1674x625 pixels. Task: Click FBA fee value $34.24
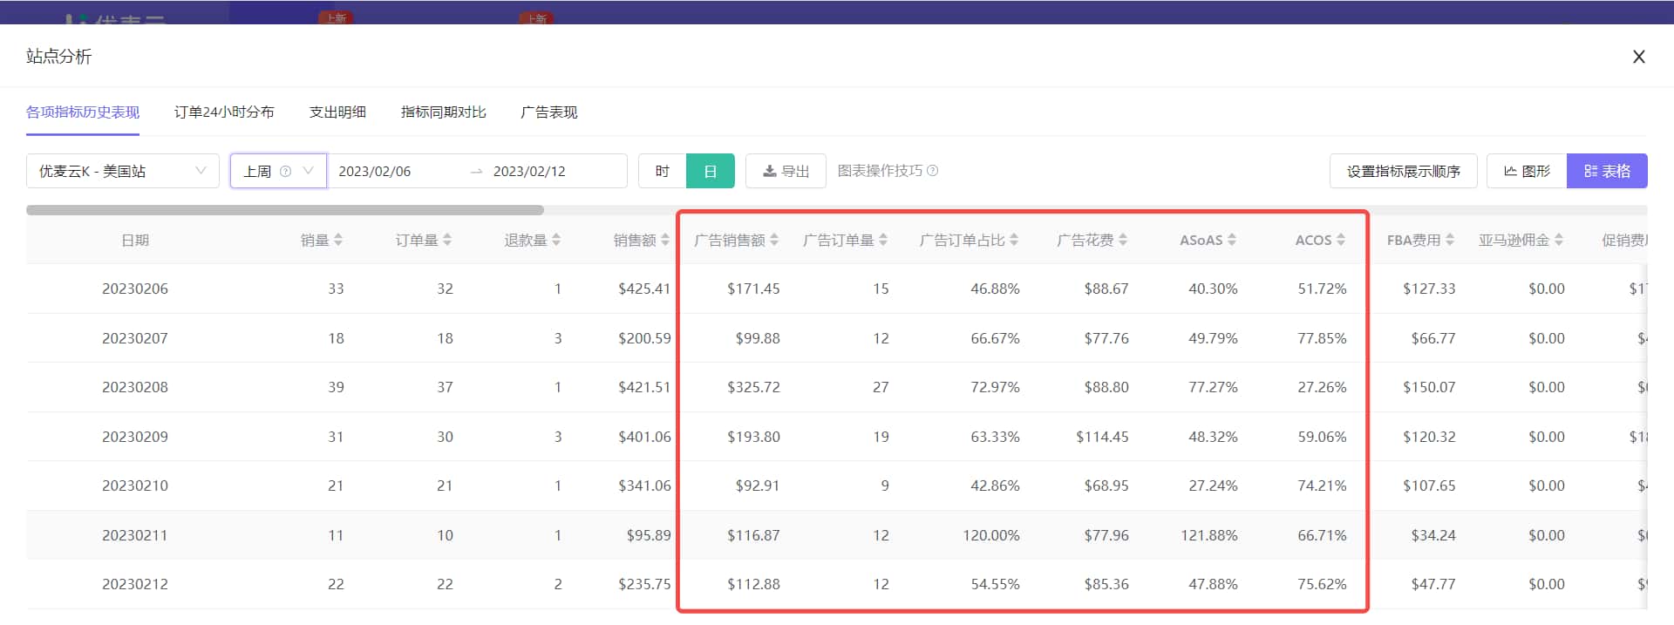pyautogui.click(x=1433, y=535)
